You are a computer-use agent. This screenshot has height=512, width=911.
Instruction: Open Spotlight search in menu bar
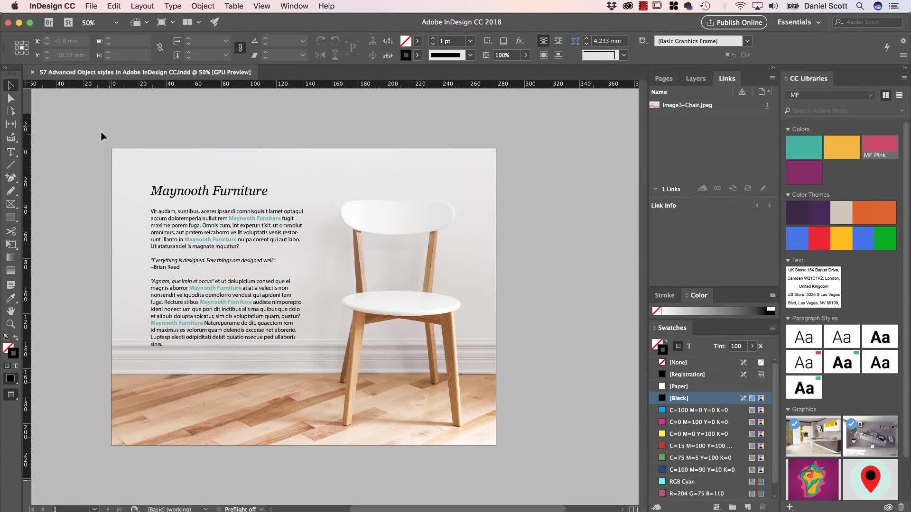860,6
